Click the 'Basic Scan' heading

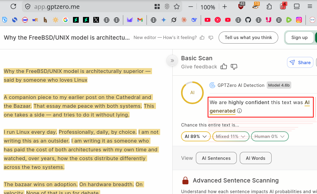(197, 58)
